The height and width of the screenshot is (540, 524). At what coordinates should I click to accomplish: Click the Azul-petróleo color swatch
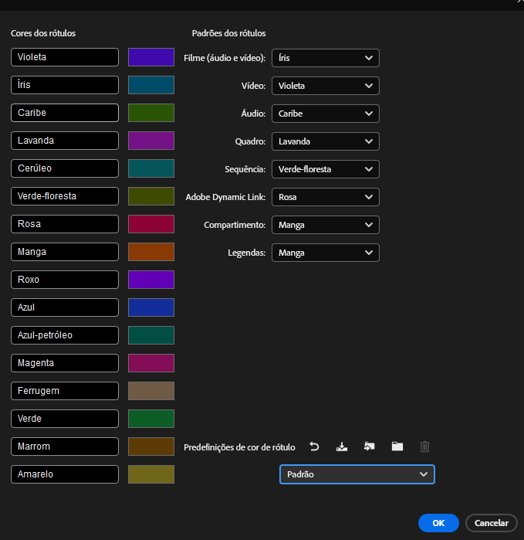pos(151,335)
